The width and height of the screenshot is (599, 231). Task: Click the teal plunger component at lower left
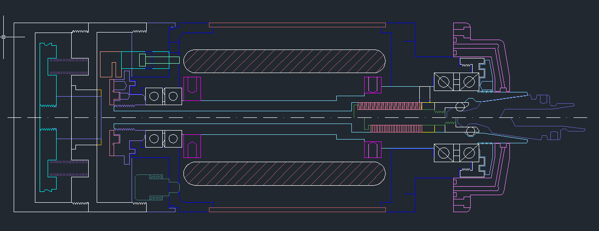pos(151,187)
